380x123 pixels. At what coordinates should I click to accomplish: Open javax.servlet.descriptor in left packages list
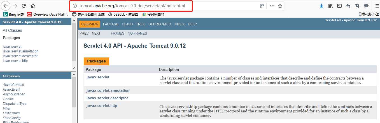(20, 56)
